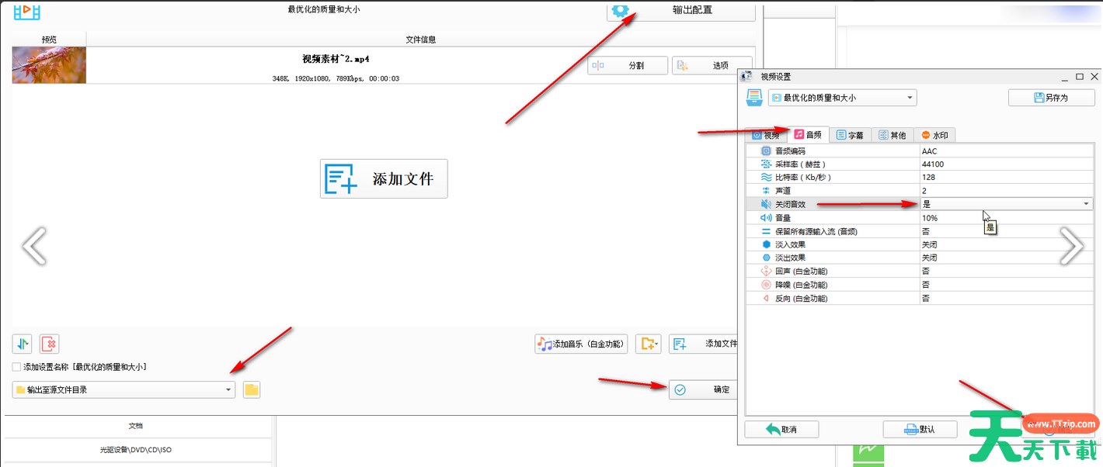Expand the 输出至源文件目录 dropdown
The image size is (1103, 467).
228,389
